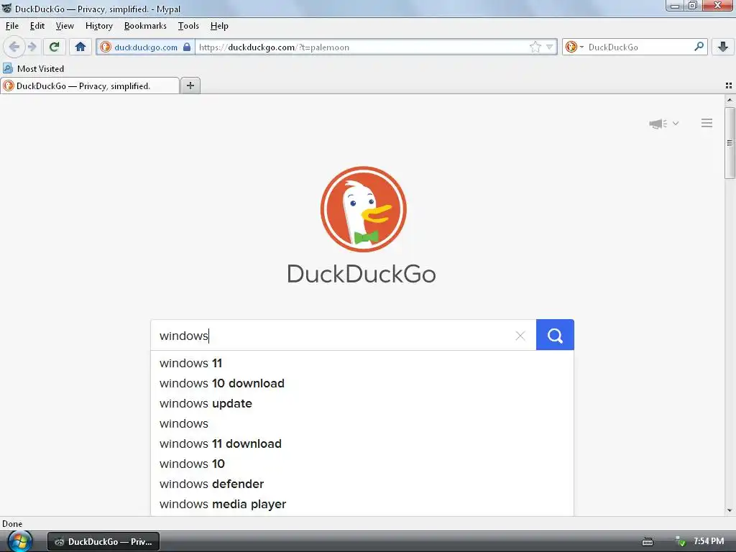Choose the suggestion 'windows update'
This screenshot has width=736, height=552.
pyautogui.click(x=362, y=404)
